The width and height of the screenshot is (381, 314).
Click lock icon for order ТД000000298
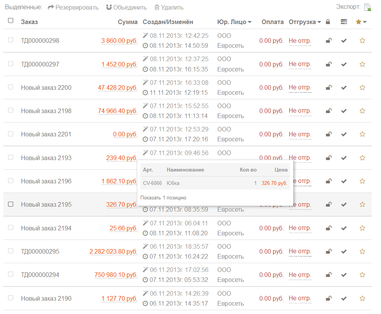(329, 40)
